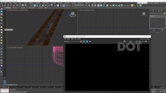Toggle 3D Snaps in main toolbar

[61, 5]
